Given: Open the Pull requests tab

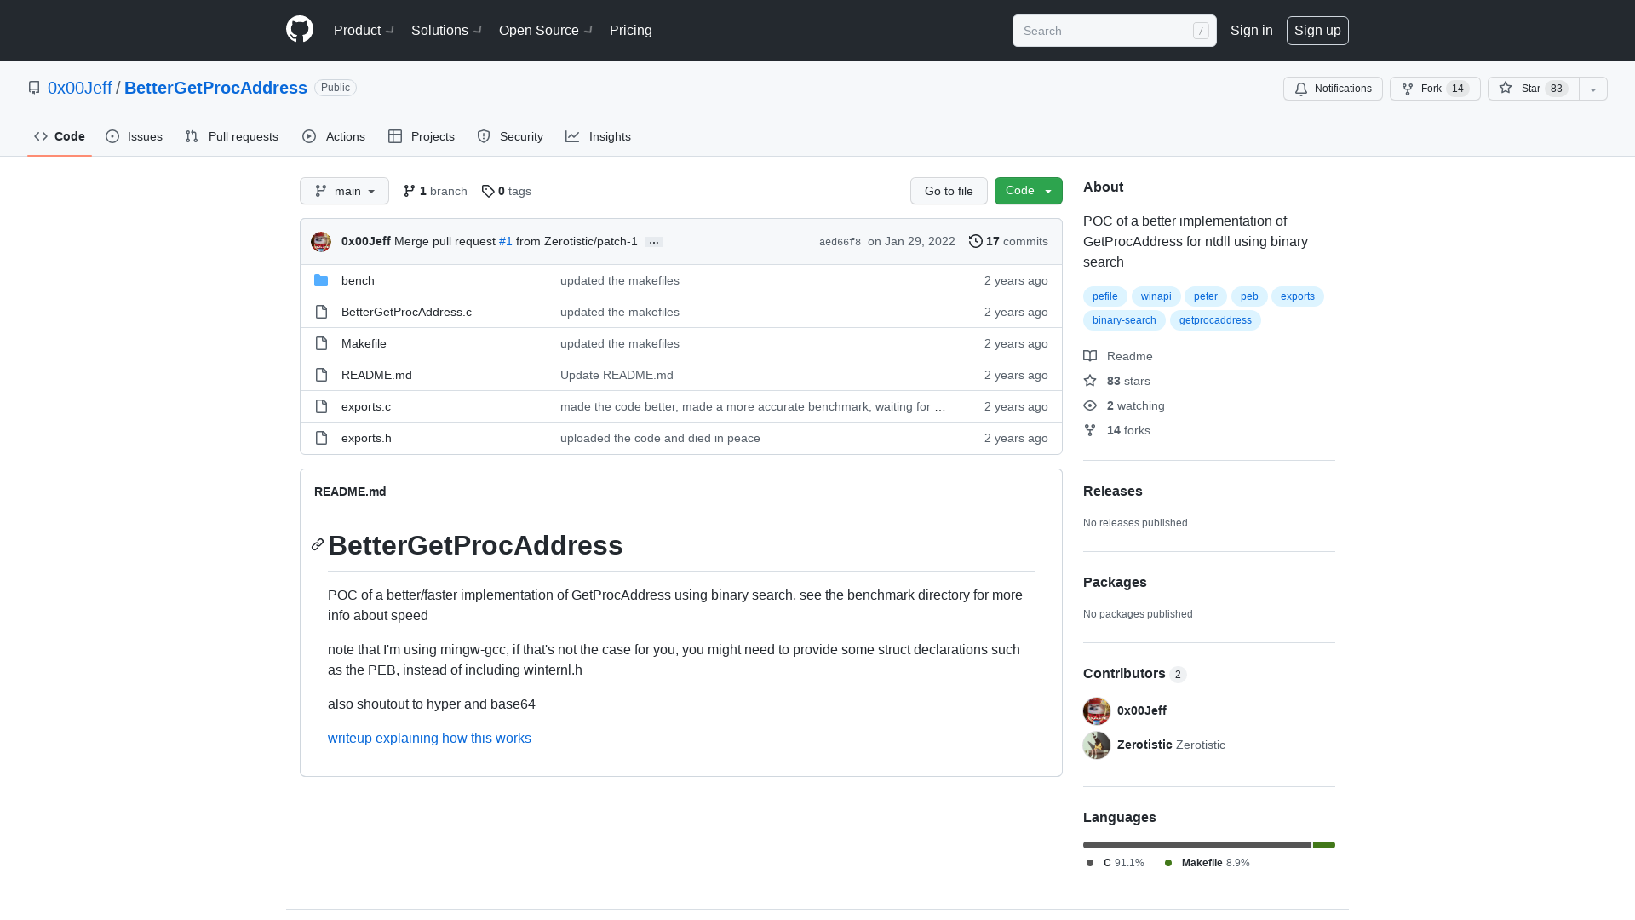Looking at the screenshot, I should pos(232,136).
